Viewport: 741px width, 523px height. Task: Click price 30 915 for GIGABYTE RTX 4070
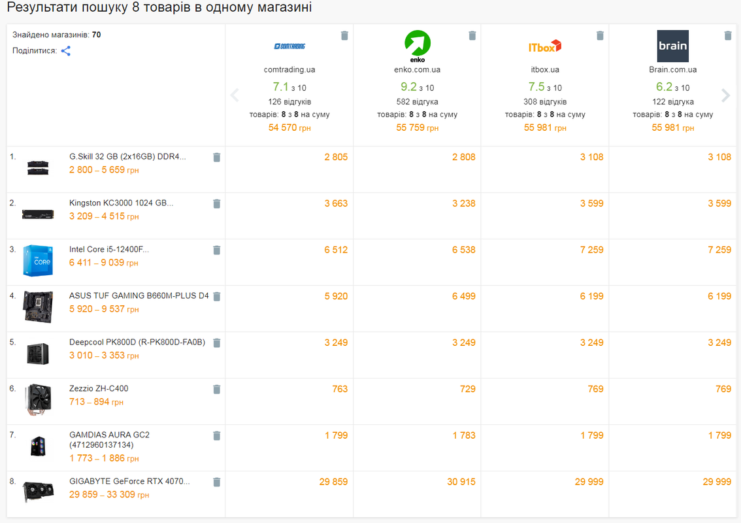[461, 482]
